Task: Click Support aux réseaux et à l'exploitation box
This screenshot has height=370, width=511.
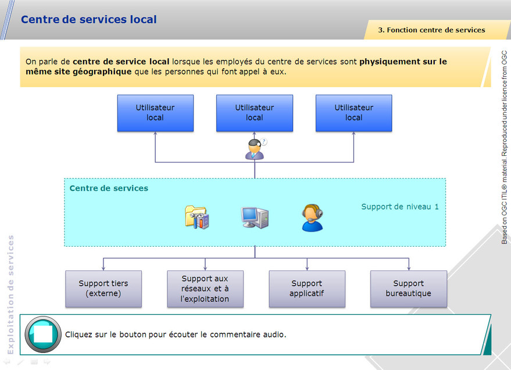Action: [x=205, y=289]
